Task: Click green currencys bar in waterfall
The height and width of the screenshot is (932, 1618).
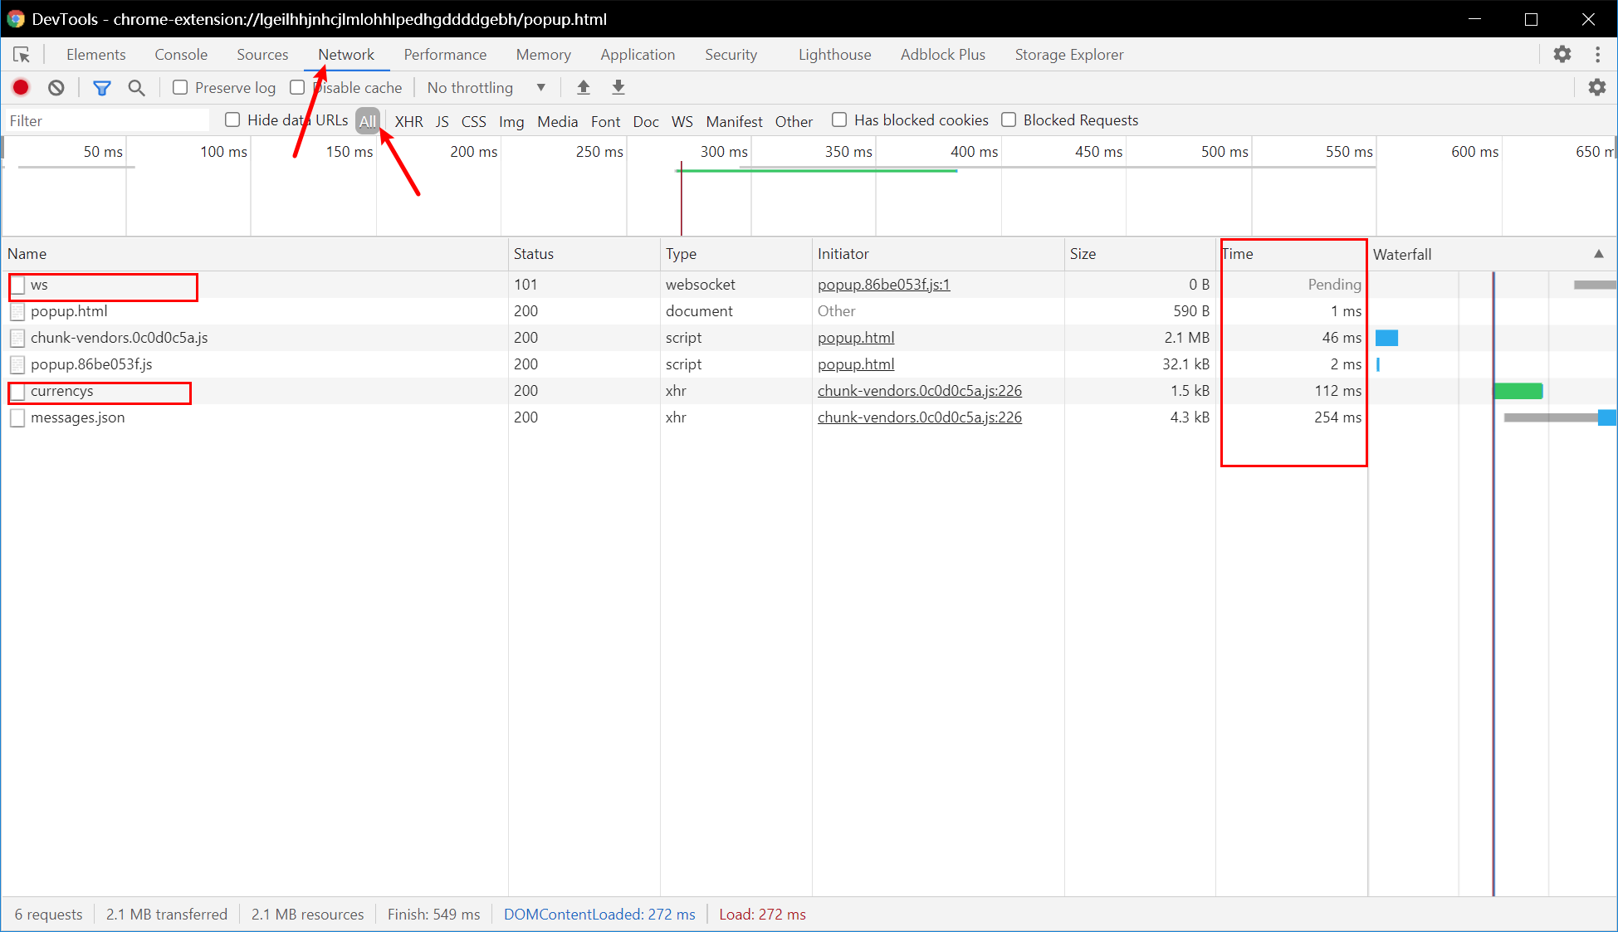Action: pos(1518,391)
